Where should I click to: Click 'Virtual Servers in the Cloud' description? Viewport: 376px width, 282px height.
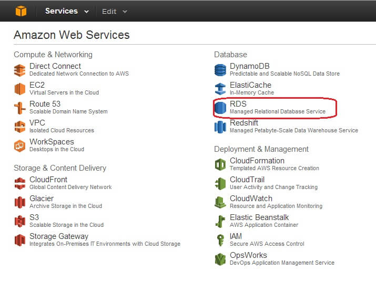(64, 92)
